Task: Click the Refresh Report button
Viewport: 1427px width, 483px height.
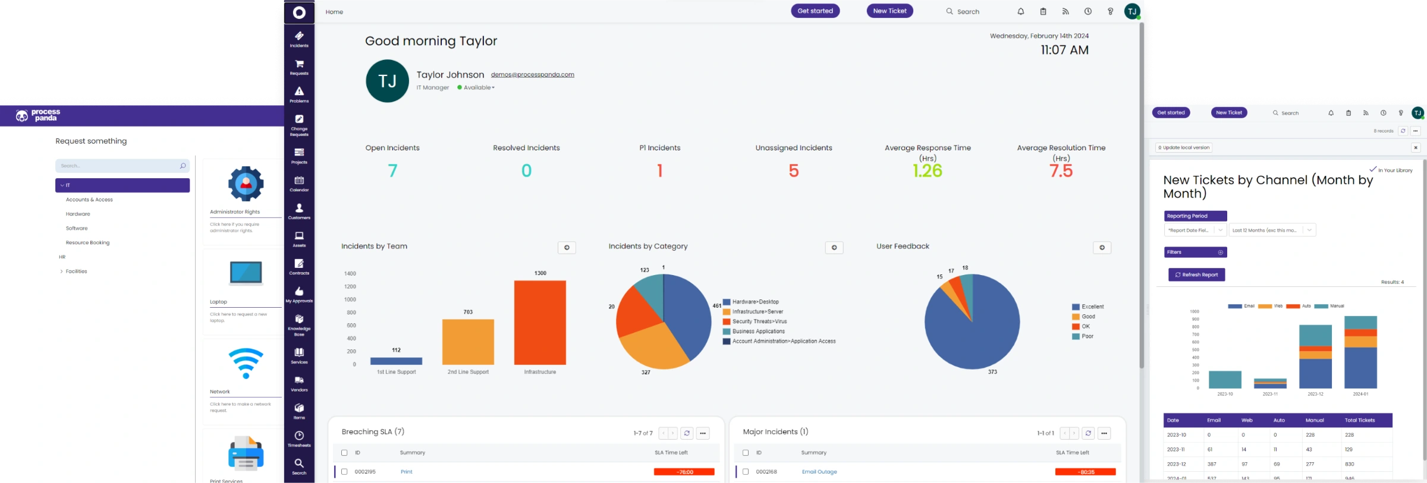Action: pos(1196,274)
